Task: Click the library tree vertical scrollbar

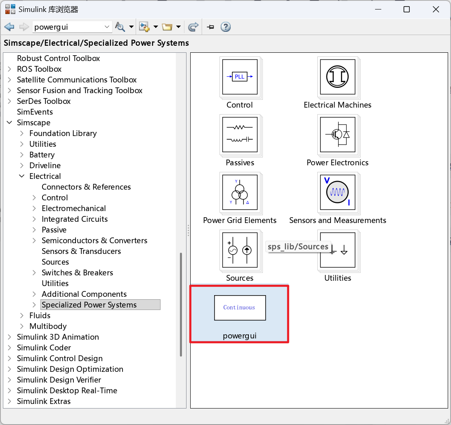Action: point(181,305)
